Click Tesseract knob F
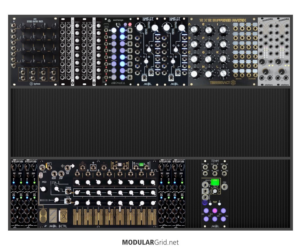 209,45
